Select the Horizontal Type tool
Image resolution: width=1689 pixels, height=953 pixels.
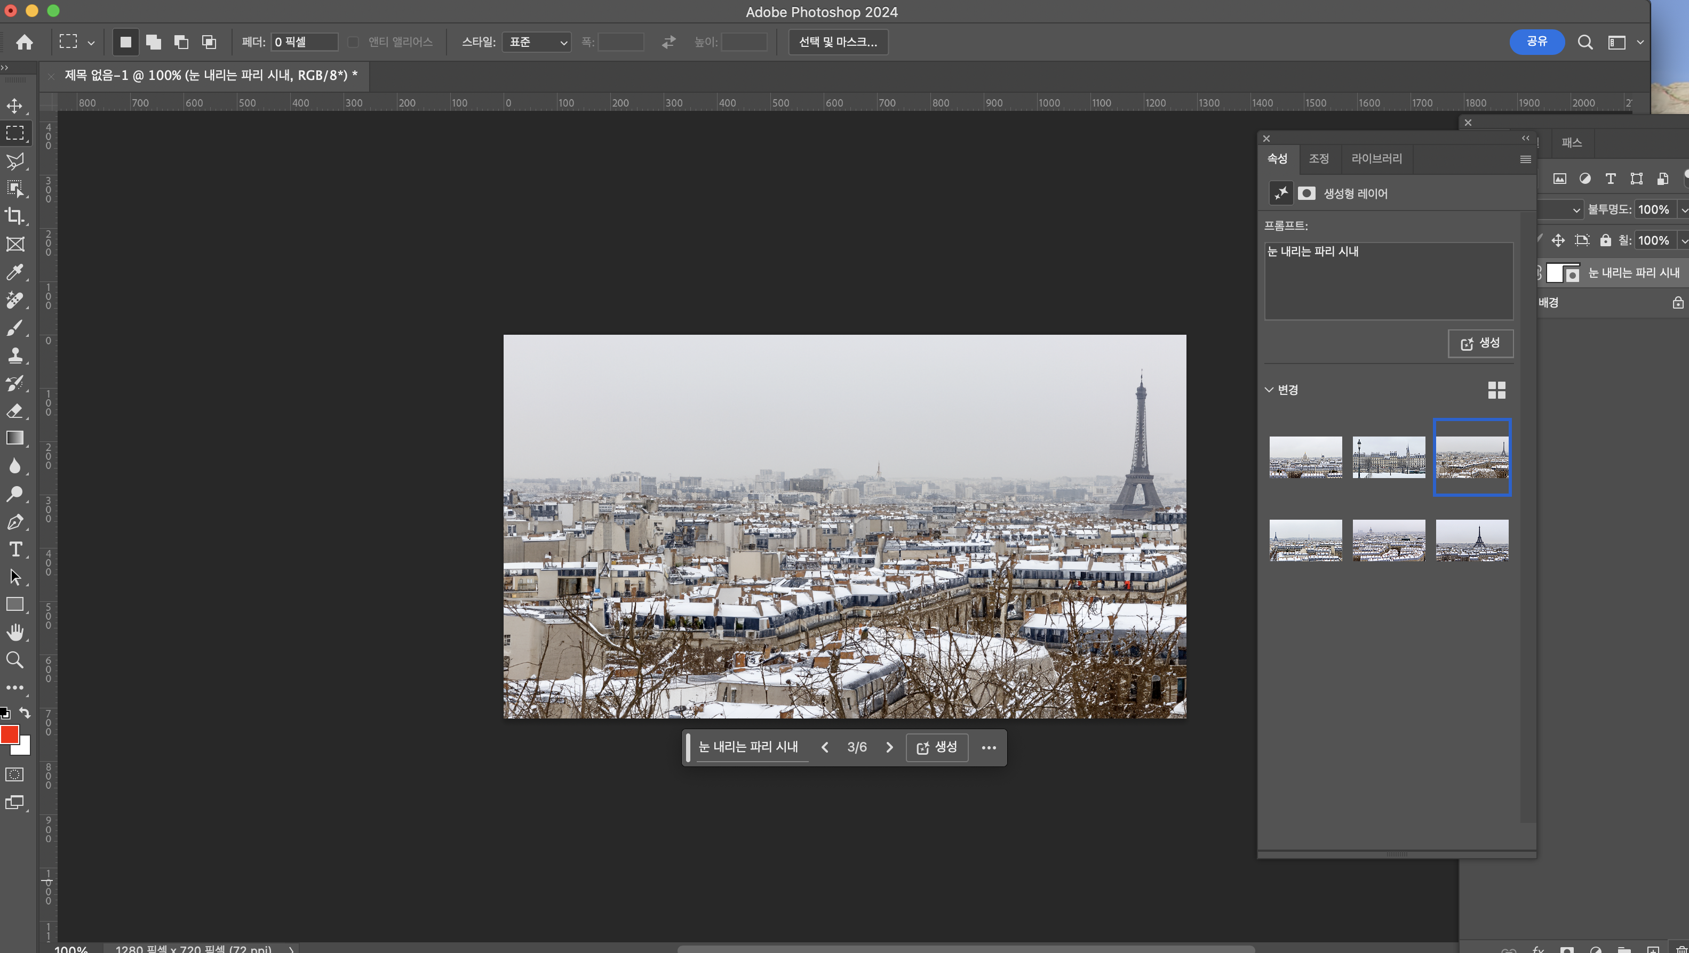pos(14,549)
